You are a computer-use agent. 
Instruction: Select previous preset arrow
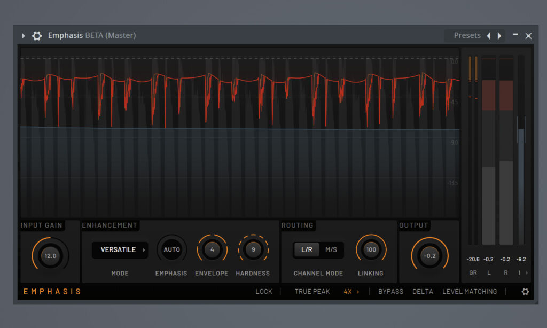(489, 36)
